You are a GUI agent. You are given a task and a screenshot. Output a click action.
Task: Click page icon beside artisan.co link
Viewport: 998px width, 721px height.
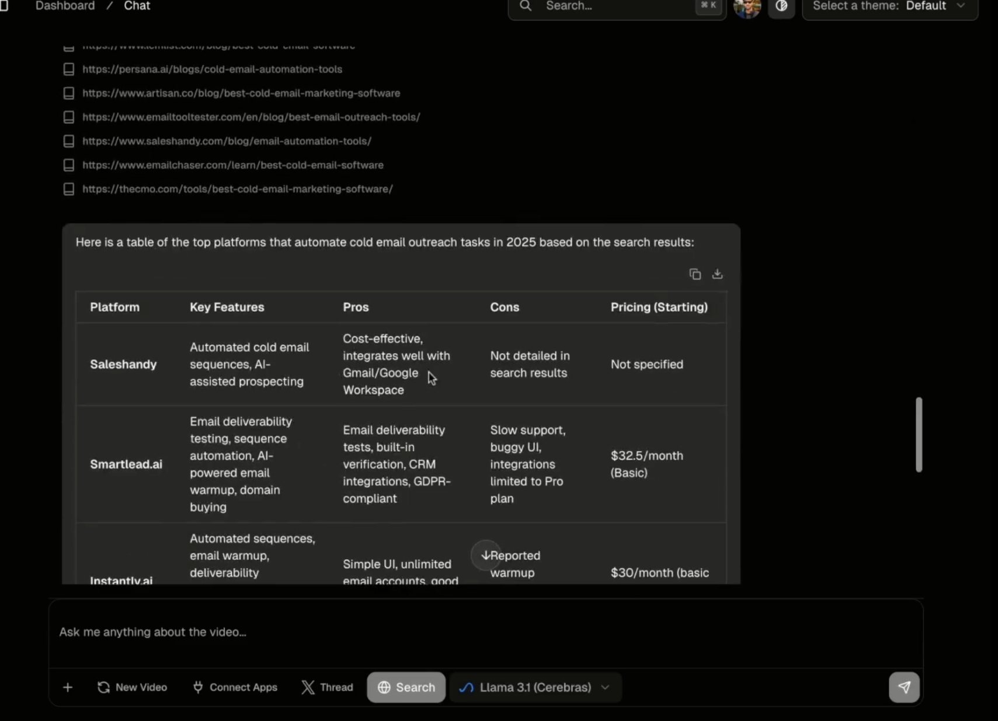point(69,93)
